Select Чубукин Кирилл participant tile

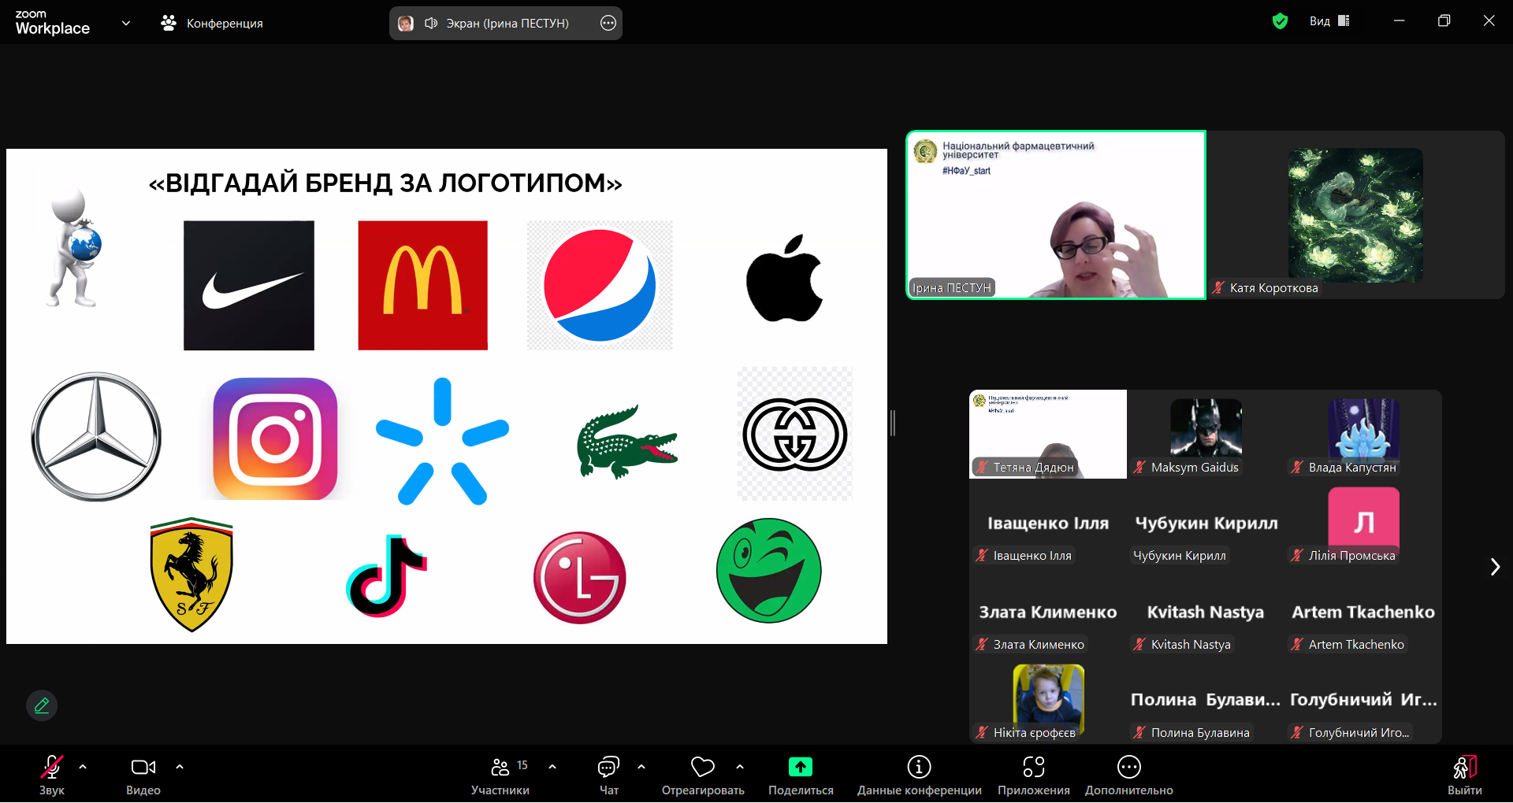tap(1206, 523)
